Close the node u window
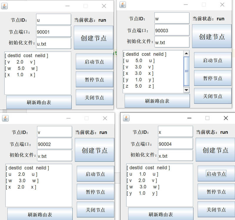Screen dimensions: 235x220 coord(104,6)
